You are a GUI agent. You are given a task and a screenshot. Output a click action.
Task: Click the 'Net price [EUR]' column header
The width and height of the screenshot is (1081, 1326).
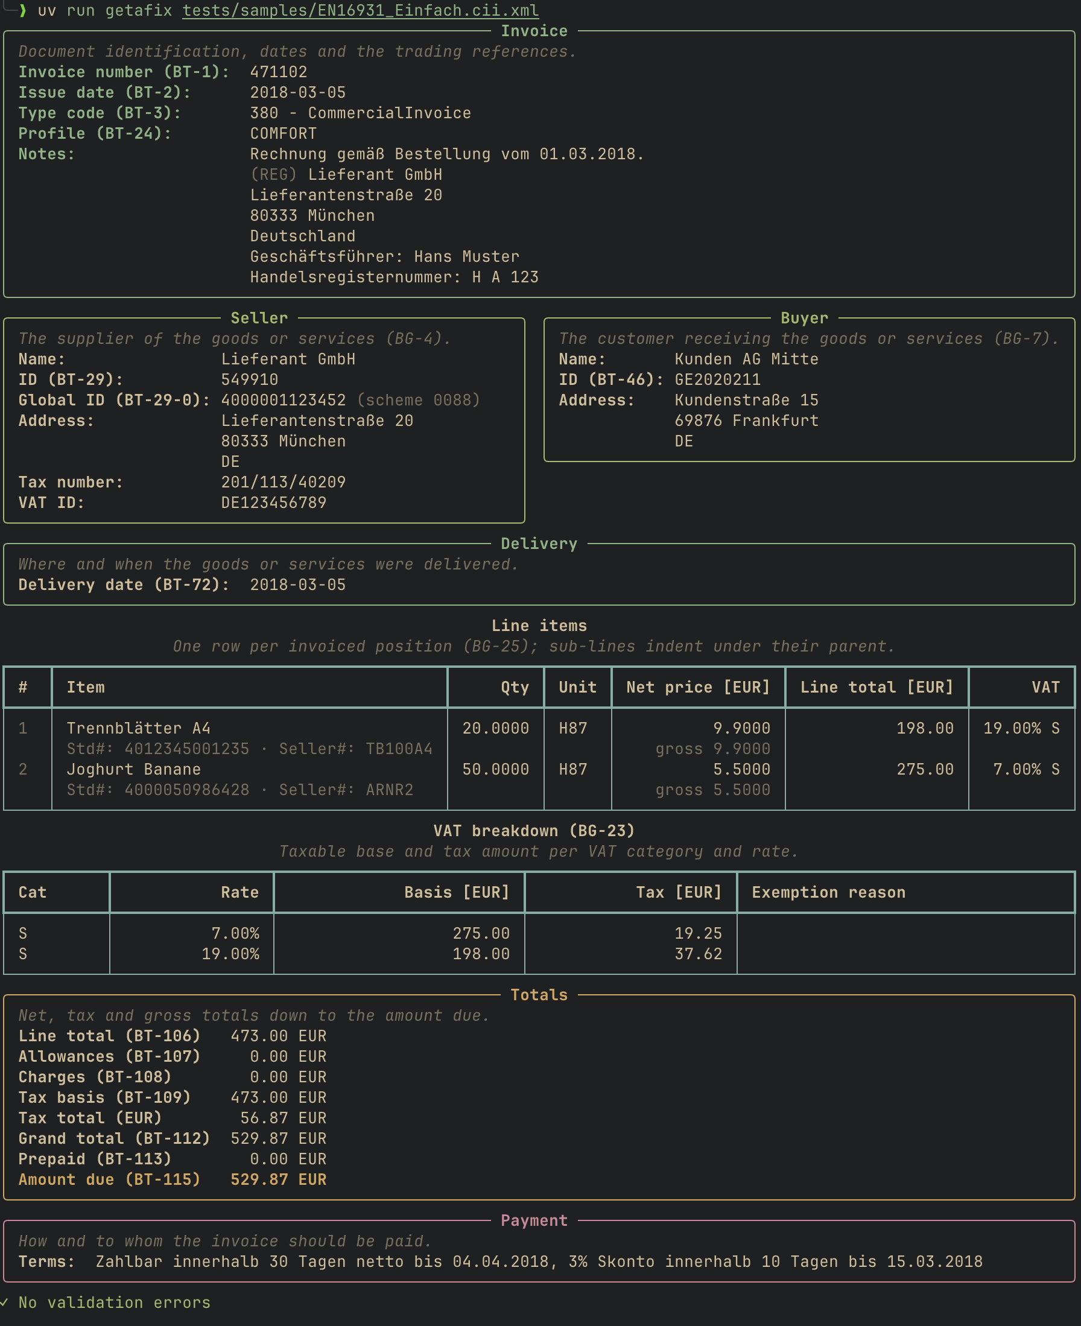click(x=698, y=687)
